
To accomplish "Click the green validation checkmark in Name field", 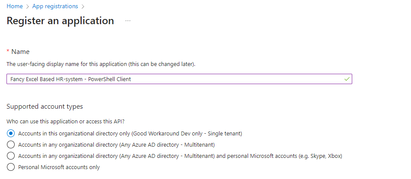I will coord(347,79).
